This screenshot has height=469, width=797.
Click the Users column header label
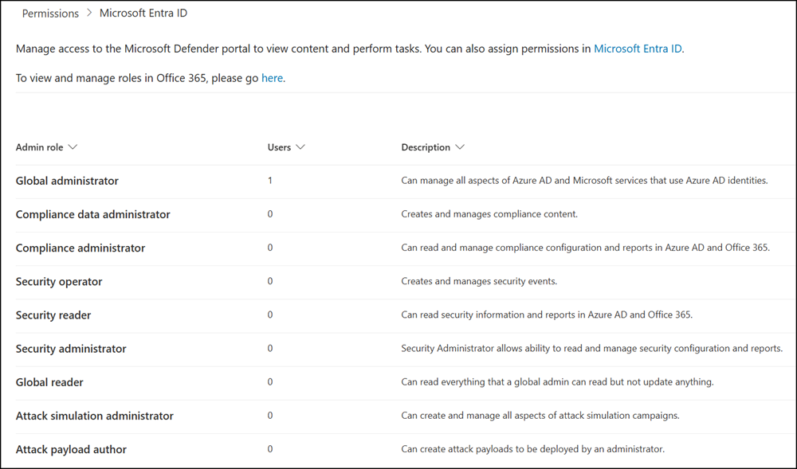pyautogui.click(x=278, y=147)
